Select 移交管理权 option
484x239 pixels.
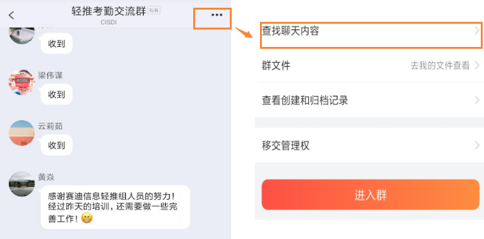point(369,145)
